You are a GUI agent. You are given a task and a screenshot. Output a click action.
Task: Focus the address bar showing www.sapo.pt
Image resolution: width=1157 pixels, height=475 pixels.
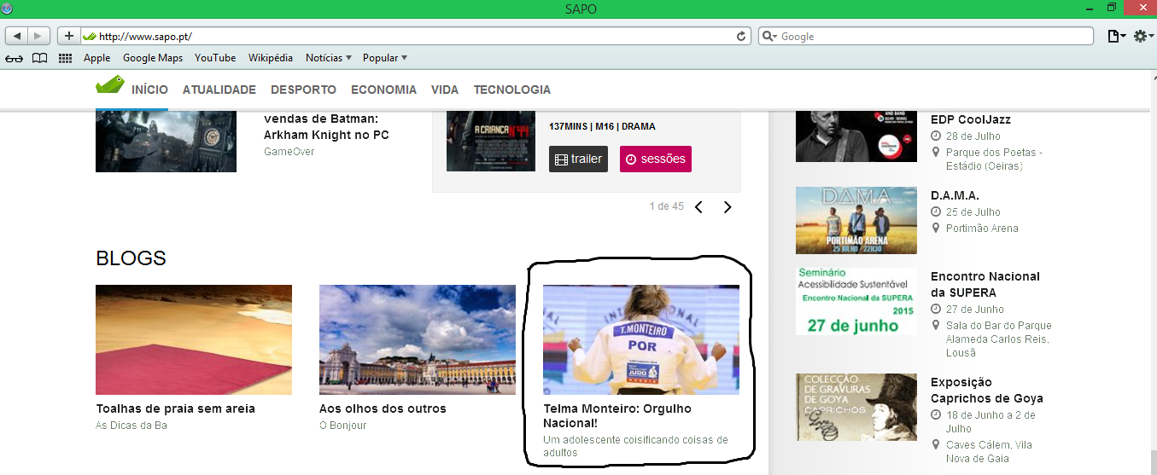pos(414,37)
